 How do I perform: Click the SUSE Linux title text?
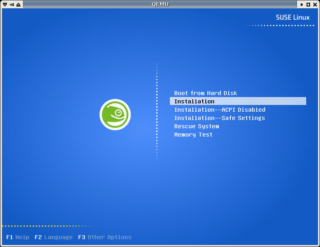[293, 18]
